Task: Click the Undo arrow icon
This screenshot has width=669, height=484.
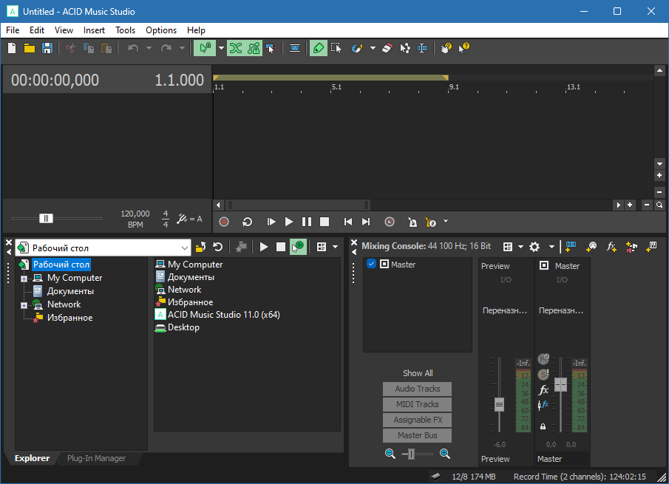Action: (x=133, y=48)
